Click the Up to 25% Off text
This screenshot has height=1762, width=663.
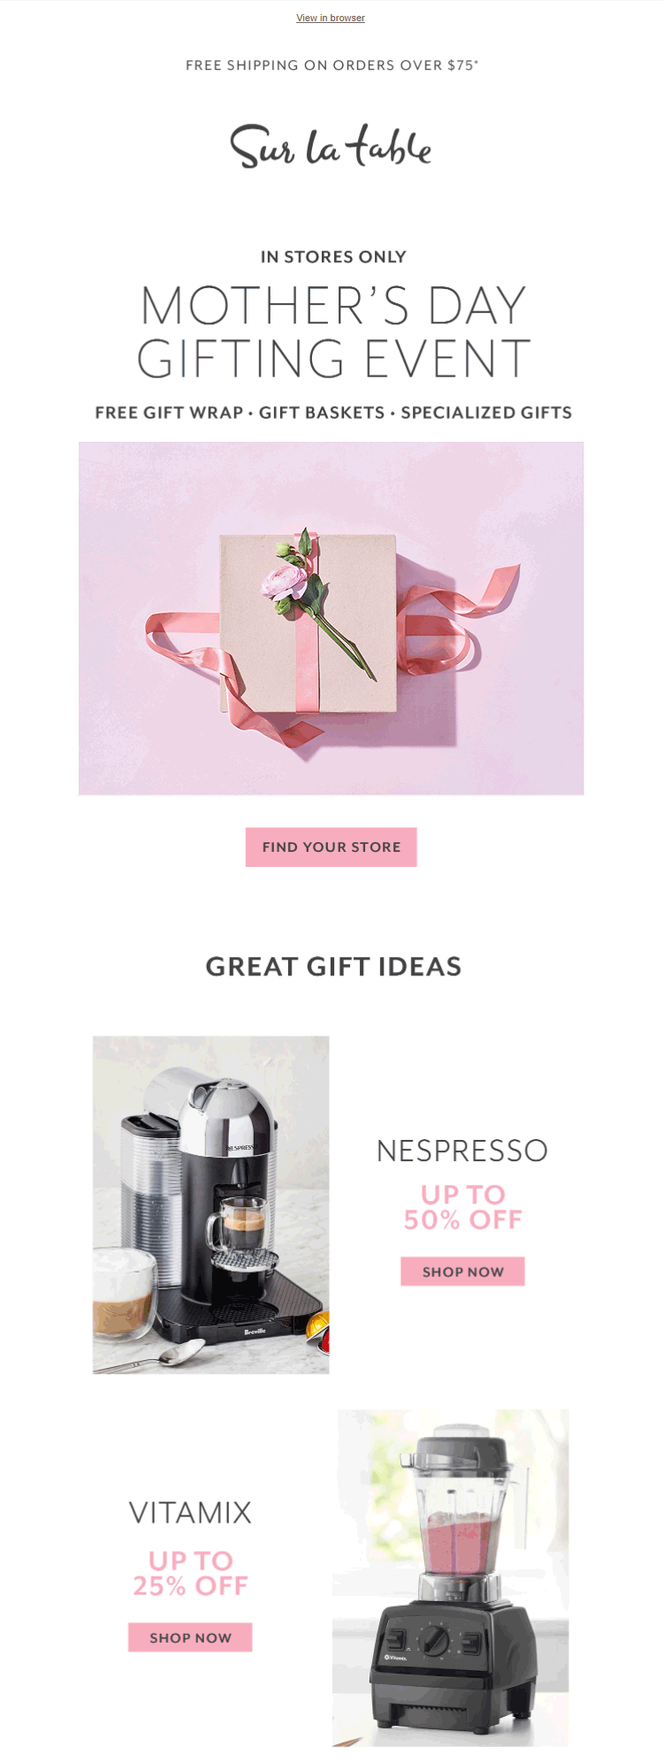point(190,1573)
